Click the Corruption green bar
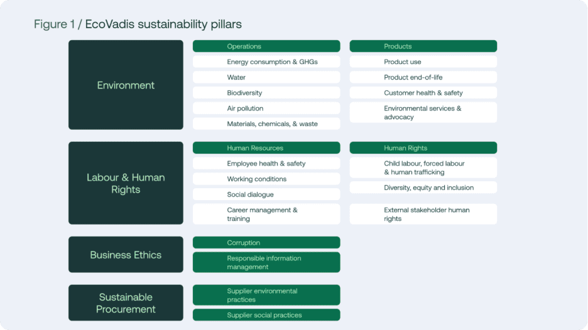Viewport: 588px width, 330px height. coord(266,243)
